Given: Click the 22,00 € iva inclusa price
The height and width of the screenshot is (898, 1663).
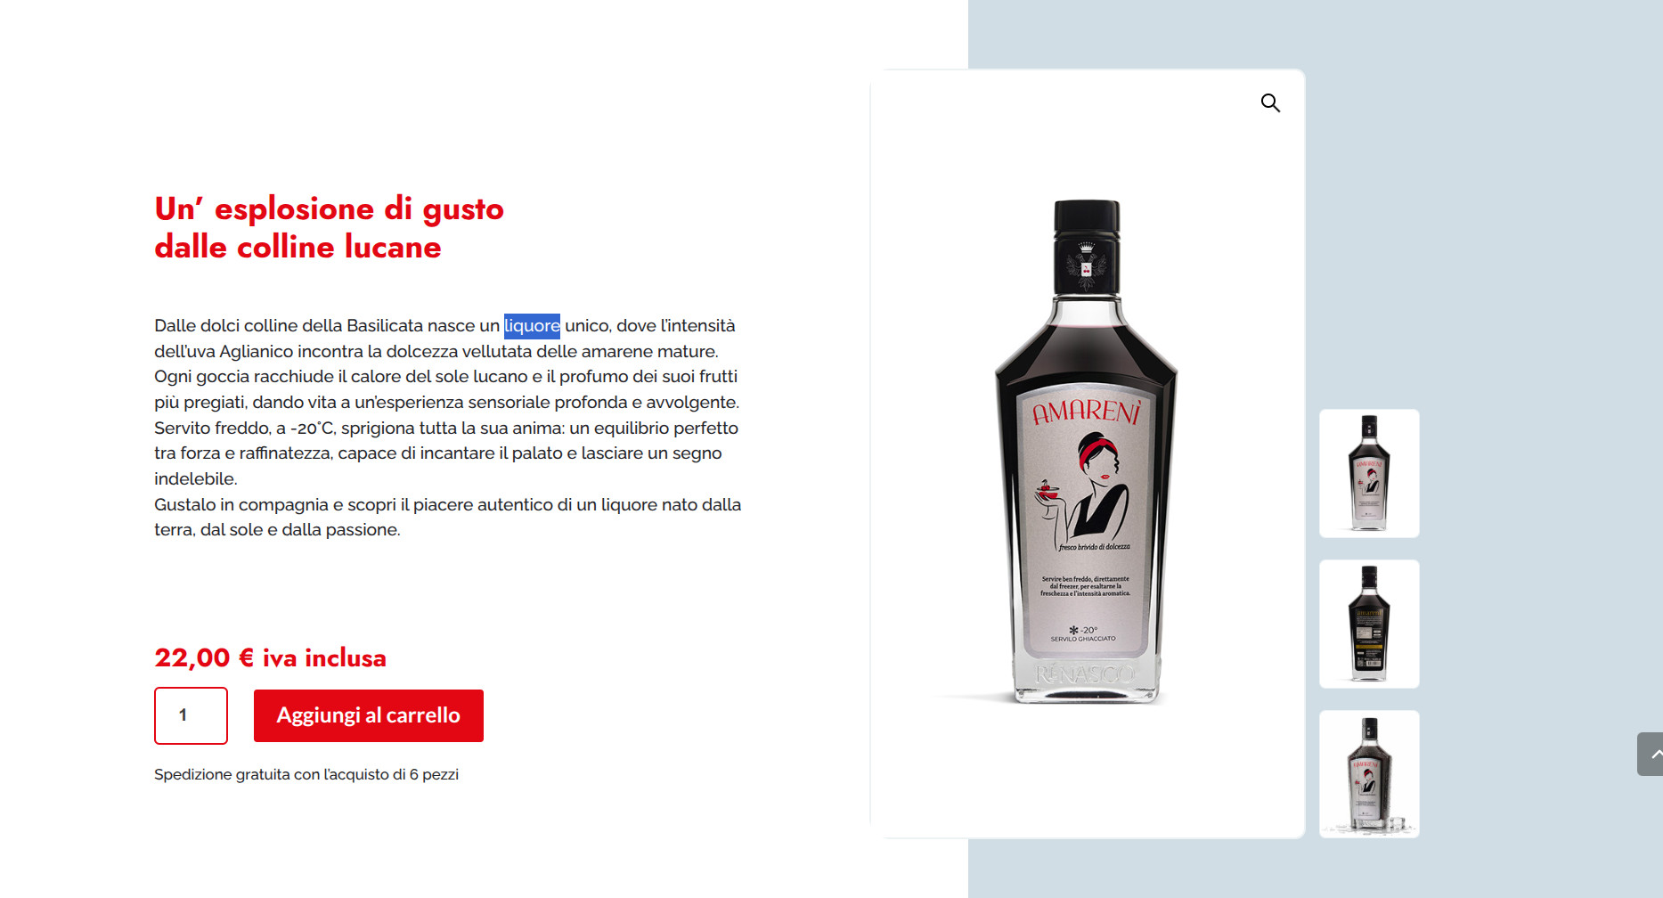Looking at the screenshot, I should tap(270, 657).
